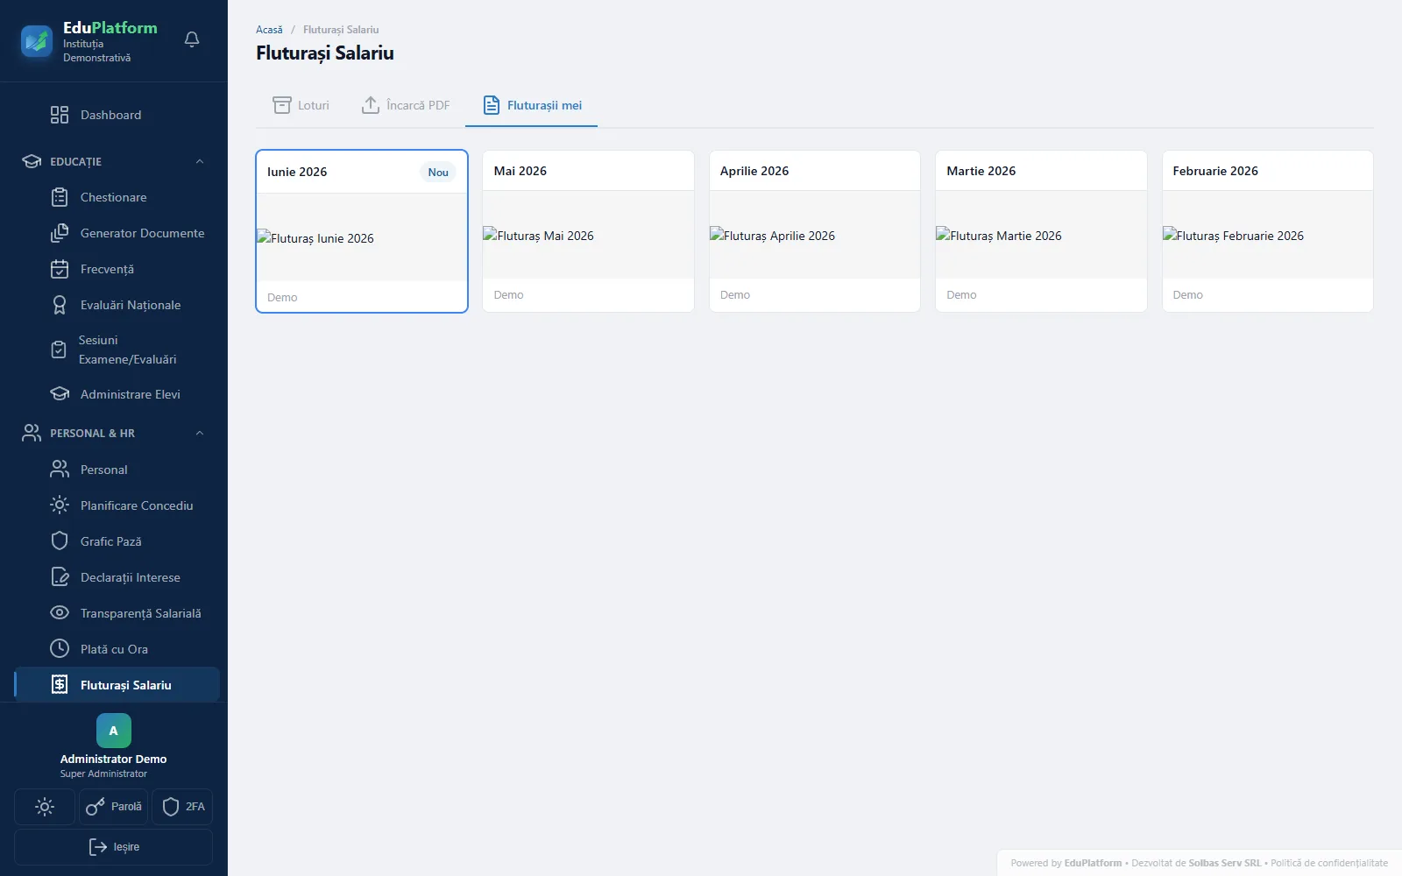Click the Generator Documente copy icon
1402x876 pixels.
pos(60,233)
